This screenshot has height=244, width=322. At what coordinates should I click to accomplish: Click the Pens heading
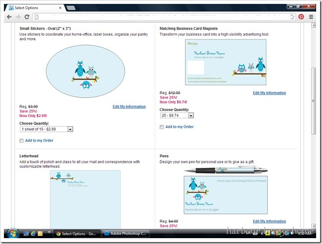(164, 156)
